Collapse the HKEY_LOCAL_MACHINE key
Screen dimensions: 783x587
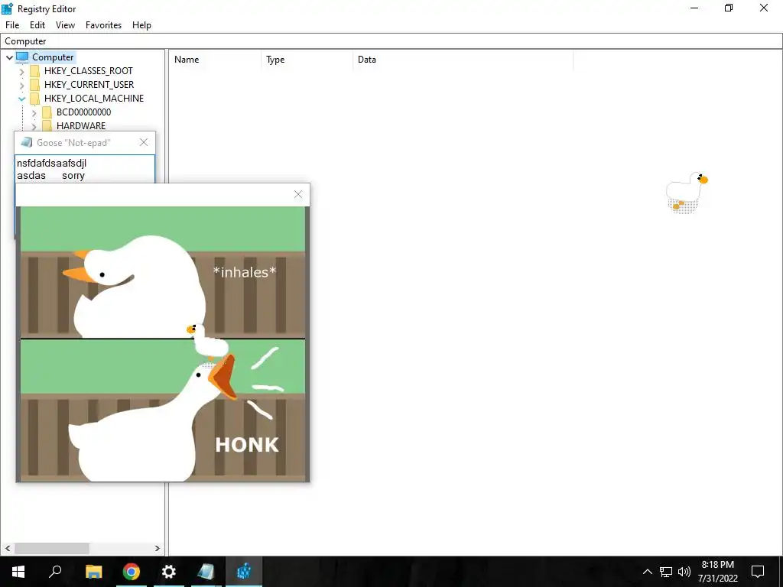(x=21, y=99)
